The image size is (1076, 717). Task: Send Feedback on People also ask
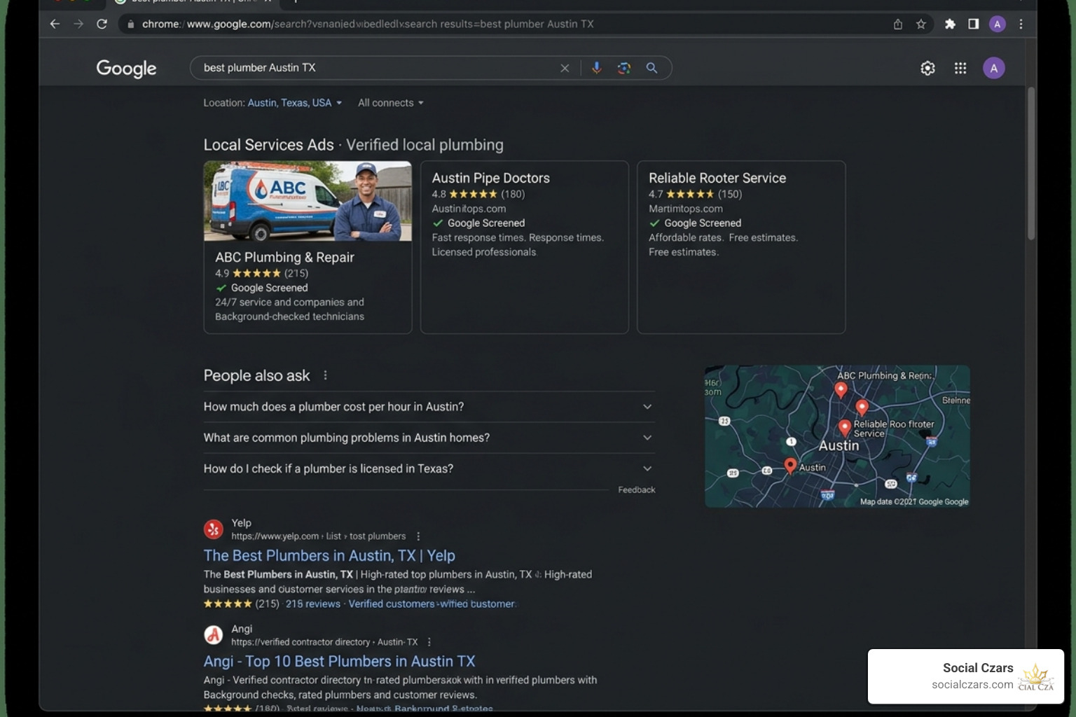click(636, 490)
